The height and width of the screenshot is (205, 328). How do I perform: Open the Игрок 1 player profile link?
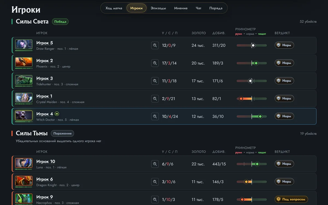(x=44, y=96)
